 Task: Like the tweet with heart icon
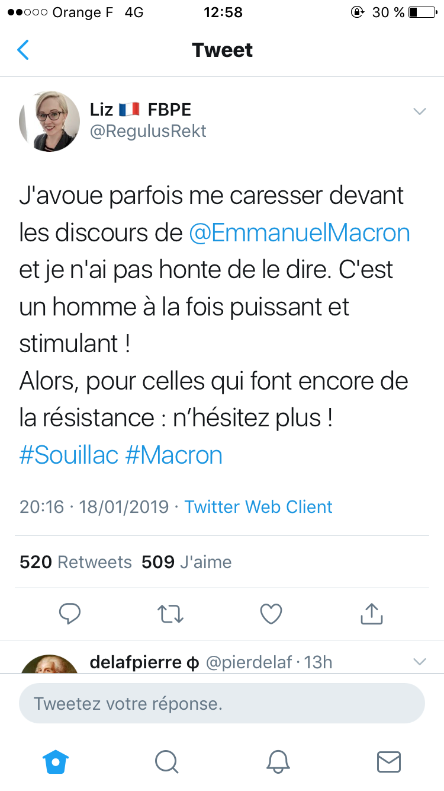coord(271,614)
